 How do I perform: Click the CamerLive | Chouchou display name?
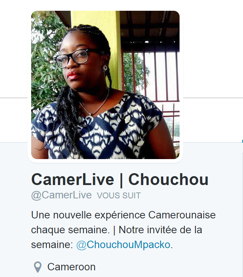[120, 179]
